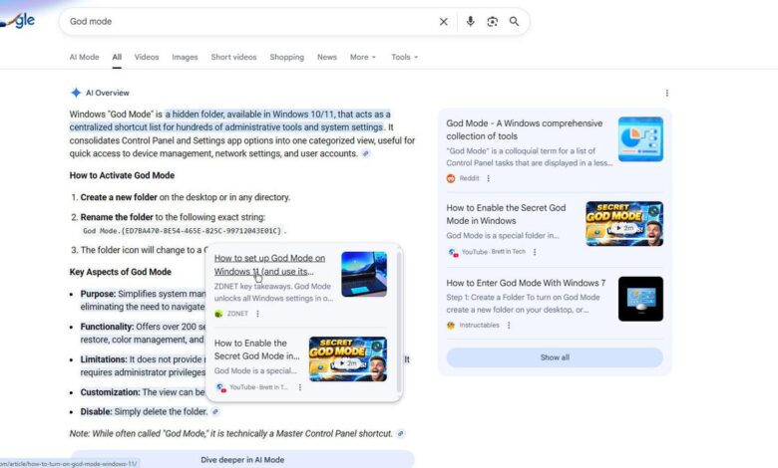Click the ZDNET favicon in popup

[x=218, y=314]
